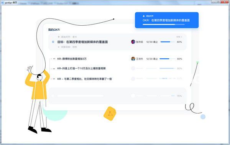Toggle the circle marker beside 目标：在第四季度增加新媒体的覆盖面
Screen dimensions: 230x145
point(53,42)
